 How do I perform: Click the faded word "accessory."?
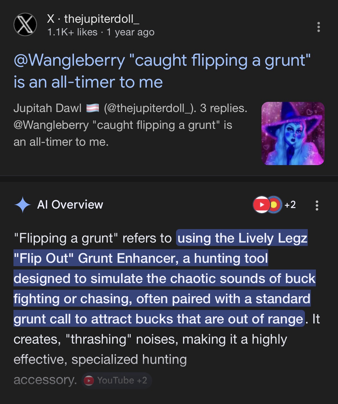pyautogui.click(x=45, y=380)
